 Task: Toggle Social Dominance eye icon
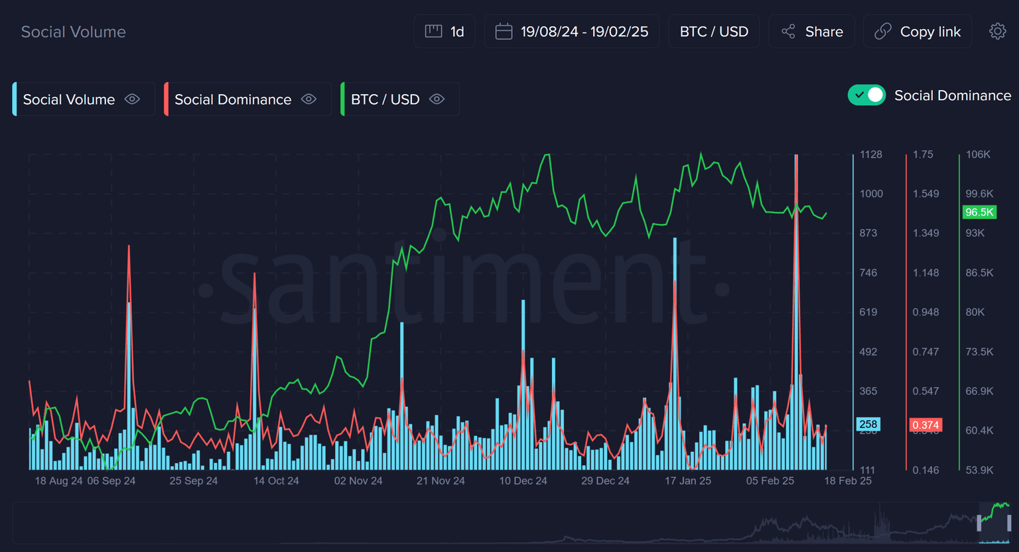coord(308,99)
